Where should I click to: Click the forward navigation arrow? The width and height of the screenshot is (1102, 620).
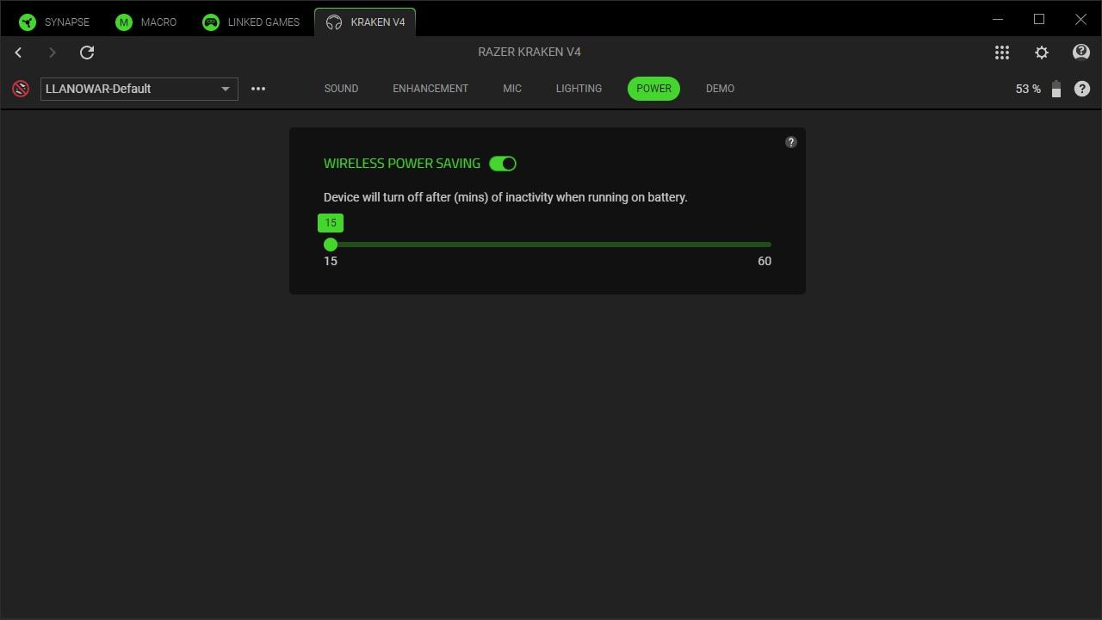52,53
